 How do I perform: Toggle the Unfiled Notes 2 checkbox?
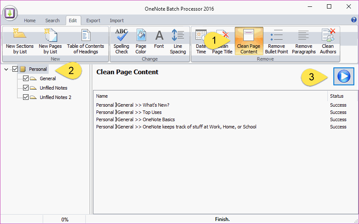tap(26, 97)
